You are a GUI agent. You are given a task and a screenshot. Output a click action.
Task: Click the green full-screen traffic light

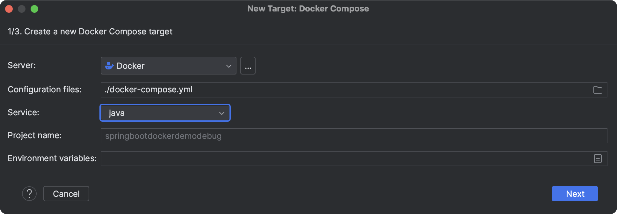(x=35, y=9)
